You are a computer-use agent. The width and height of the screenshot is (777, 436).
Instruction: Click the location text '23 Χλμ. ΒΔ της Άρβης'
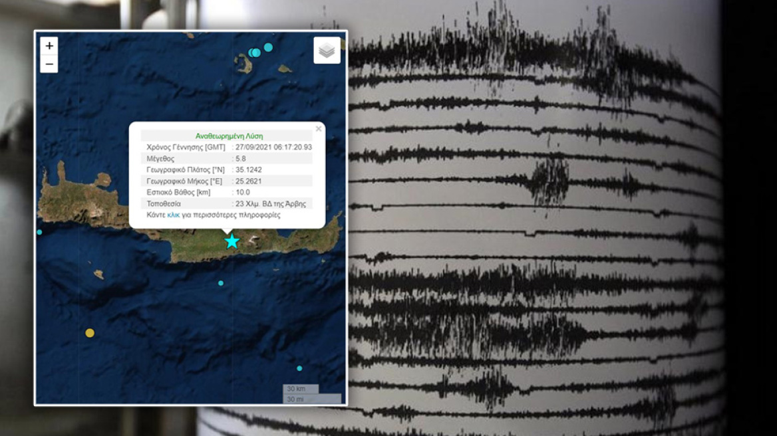(x=271, y=204)
